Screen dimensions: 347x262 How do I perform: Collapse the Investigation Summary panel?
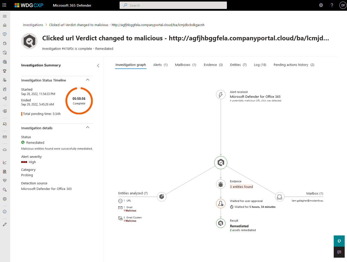(x=98, y=66)
